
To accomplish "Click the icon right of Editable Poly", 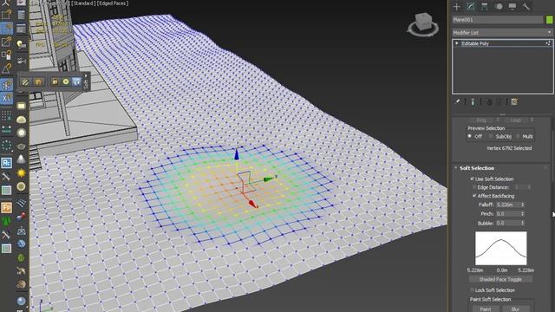I will point(548,43).
